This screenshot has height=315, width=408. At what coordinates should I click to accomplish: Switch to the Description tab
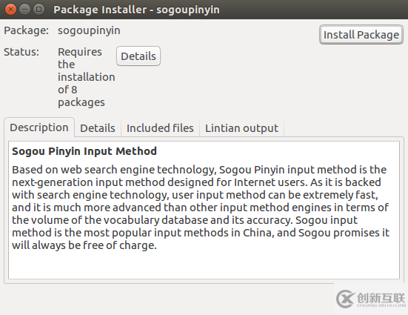39,127
